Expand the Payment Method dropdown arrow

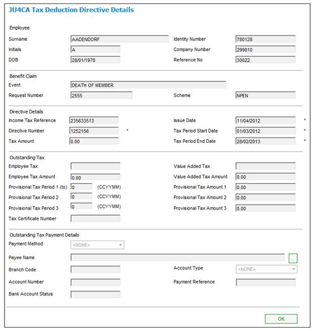coord(120,245)
